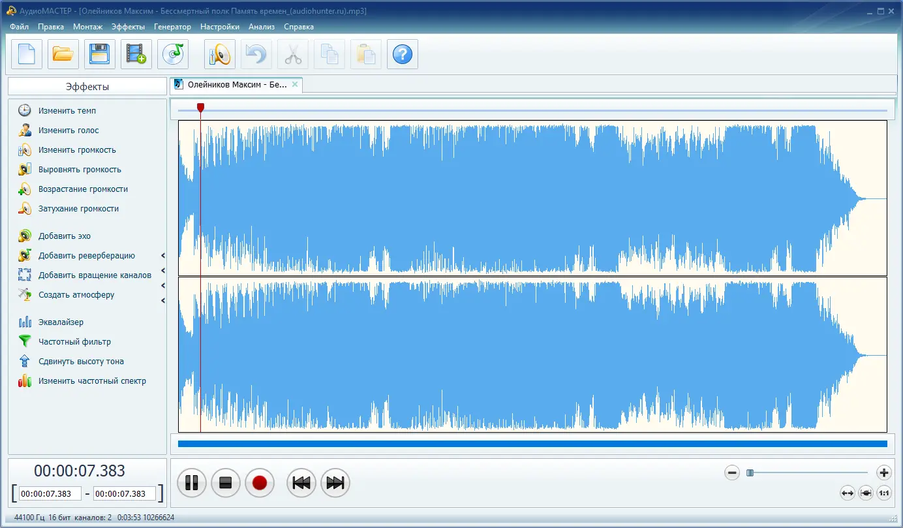Stop audio playback
This screenshot has width=903, height=528.
point(226,483)
